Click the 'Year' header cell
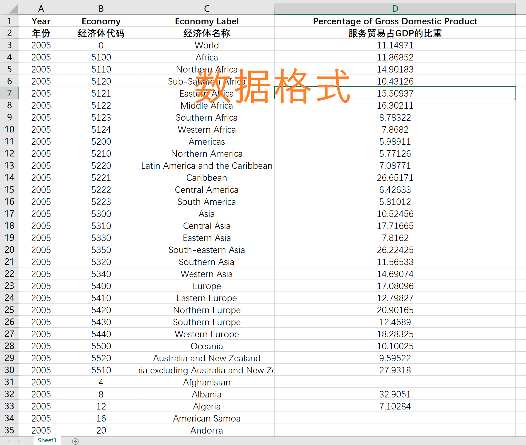 coord(41,21)
